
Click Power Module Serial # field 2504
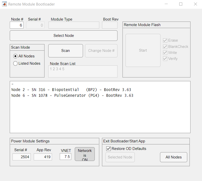coord(22,157)
